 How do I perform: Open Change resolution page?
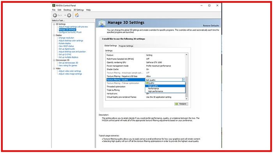(66, 38)
